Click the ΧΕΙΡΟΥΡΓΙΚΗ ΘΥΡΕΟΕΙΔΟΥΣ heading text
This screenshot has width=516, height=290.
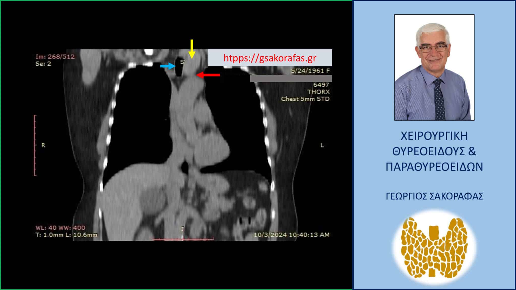pyautogui.click(x=434, y=151)
